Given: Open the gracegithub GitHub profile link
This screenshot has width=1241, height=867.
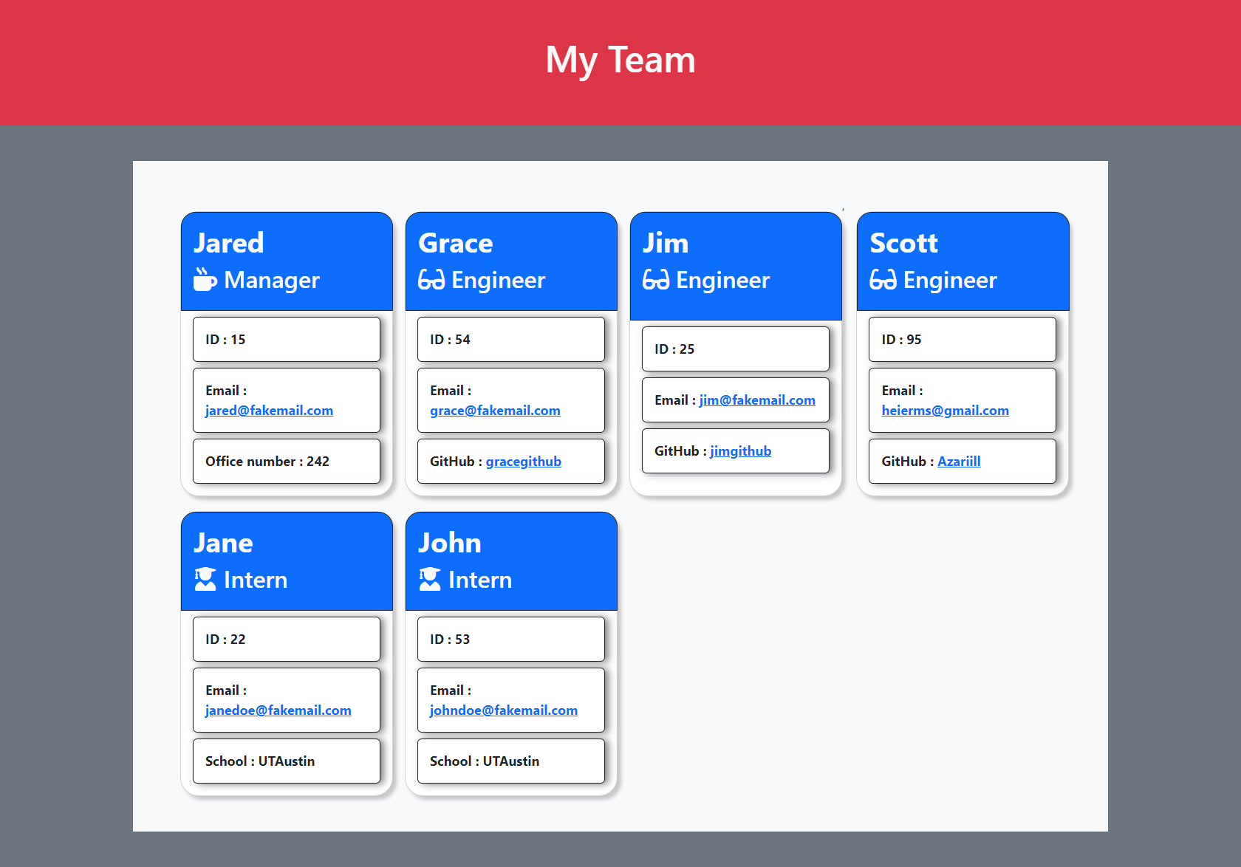Looking at the screenshot, I should tap(523, 461).
